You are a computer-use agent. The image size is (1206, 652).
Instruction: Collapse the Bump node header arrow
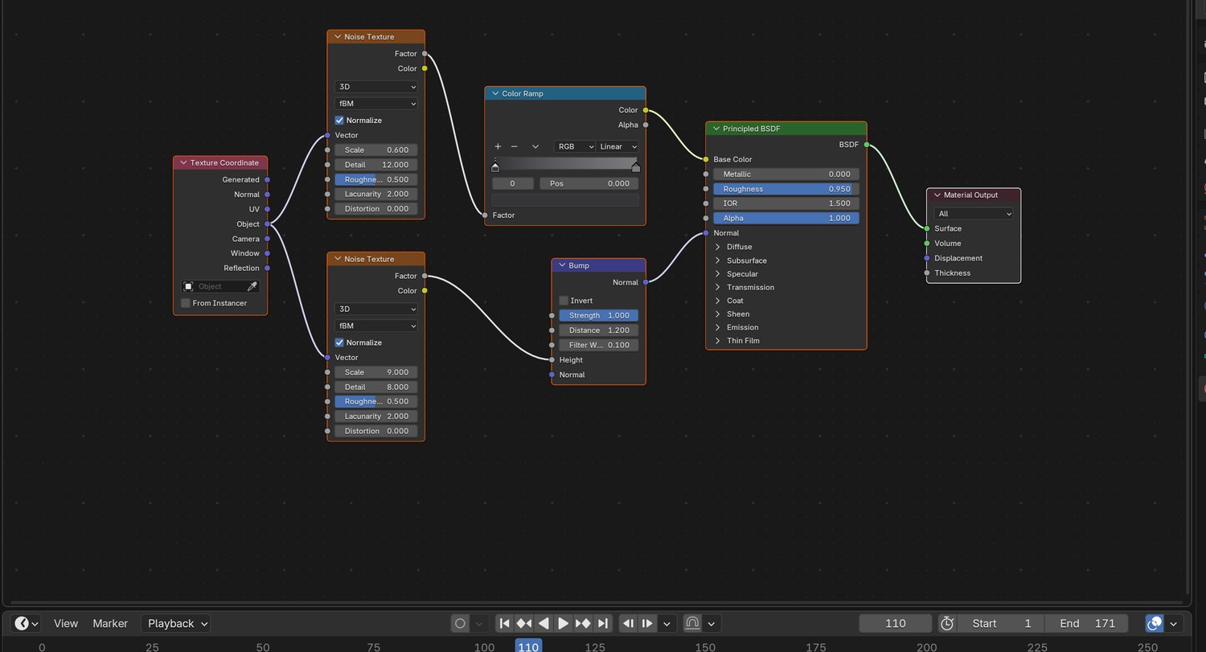(561, 265)
